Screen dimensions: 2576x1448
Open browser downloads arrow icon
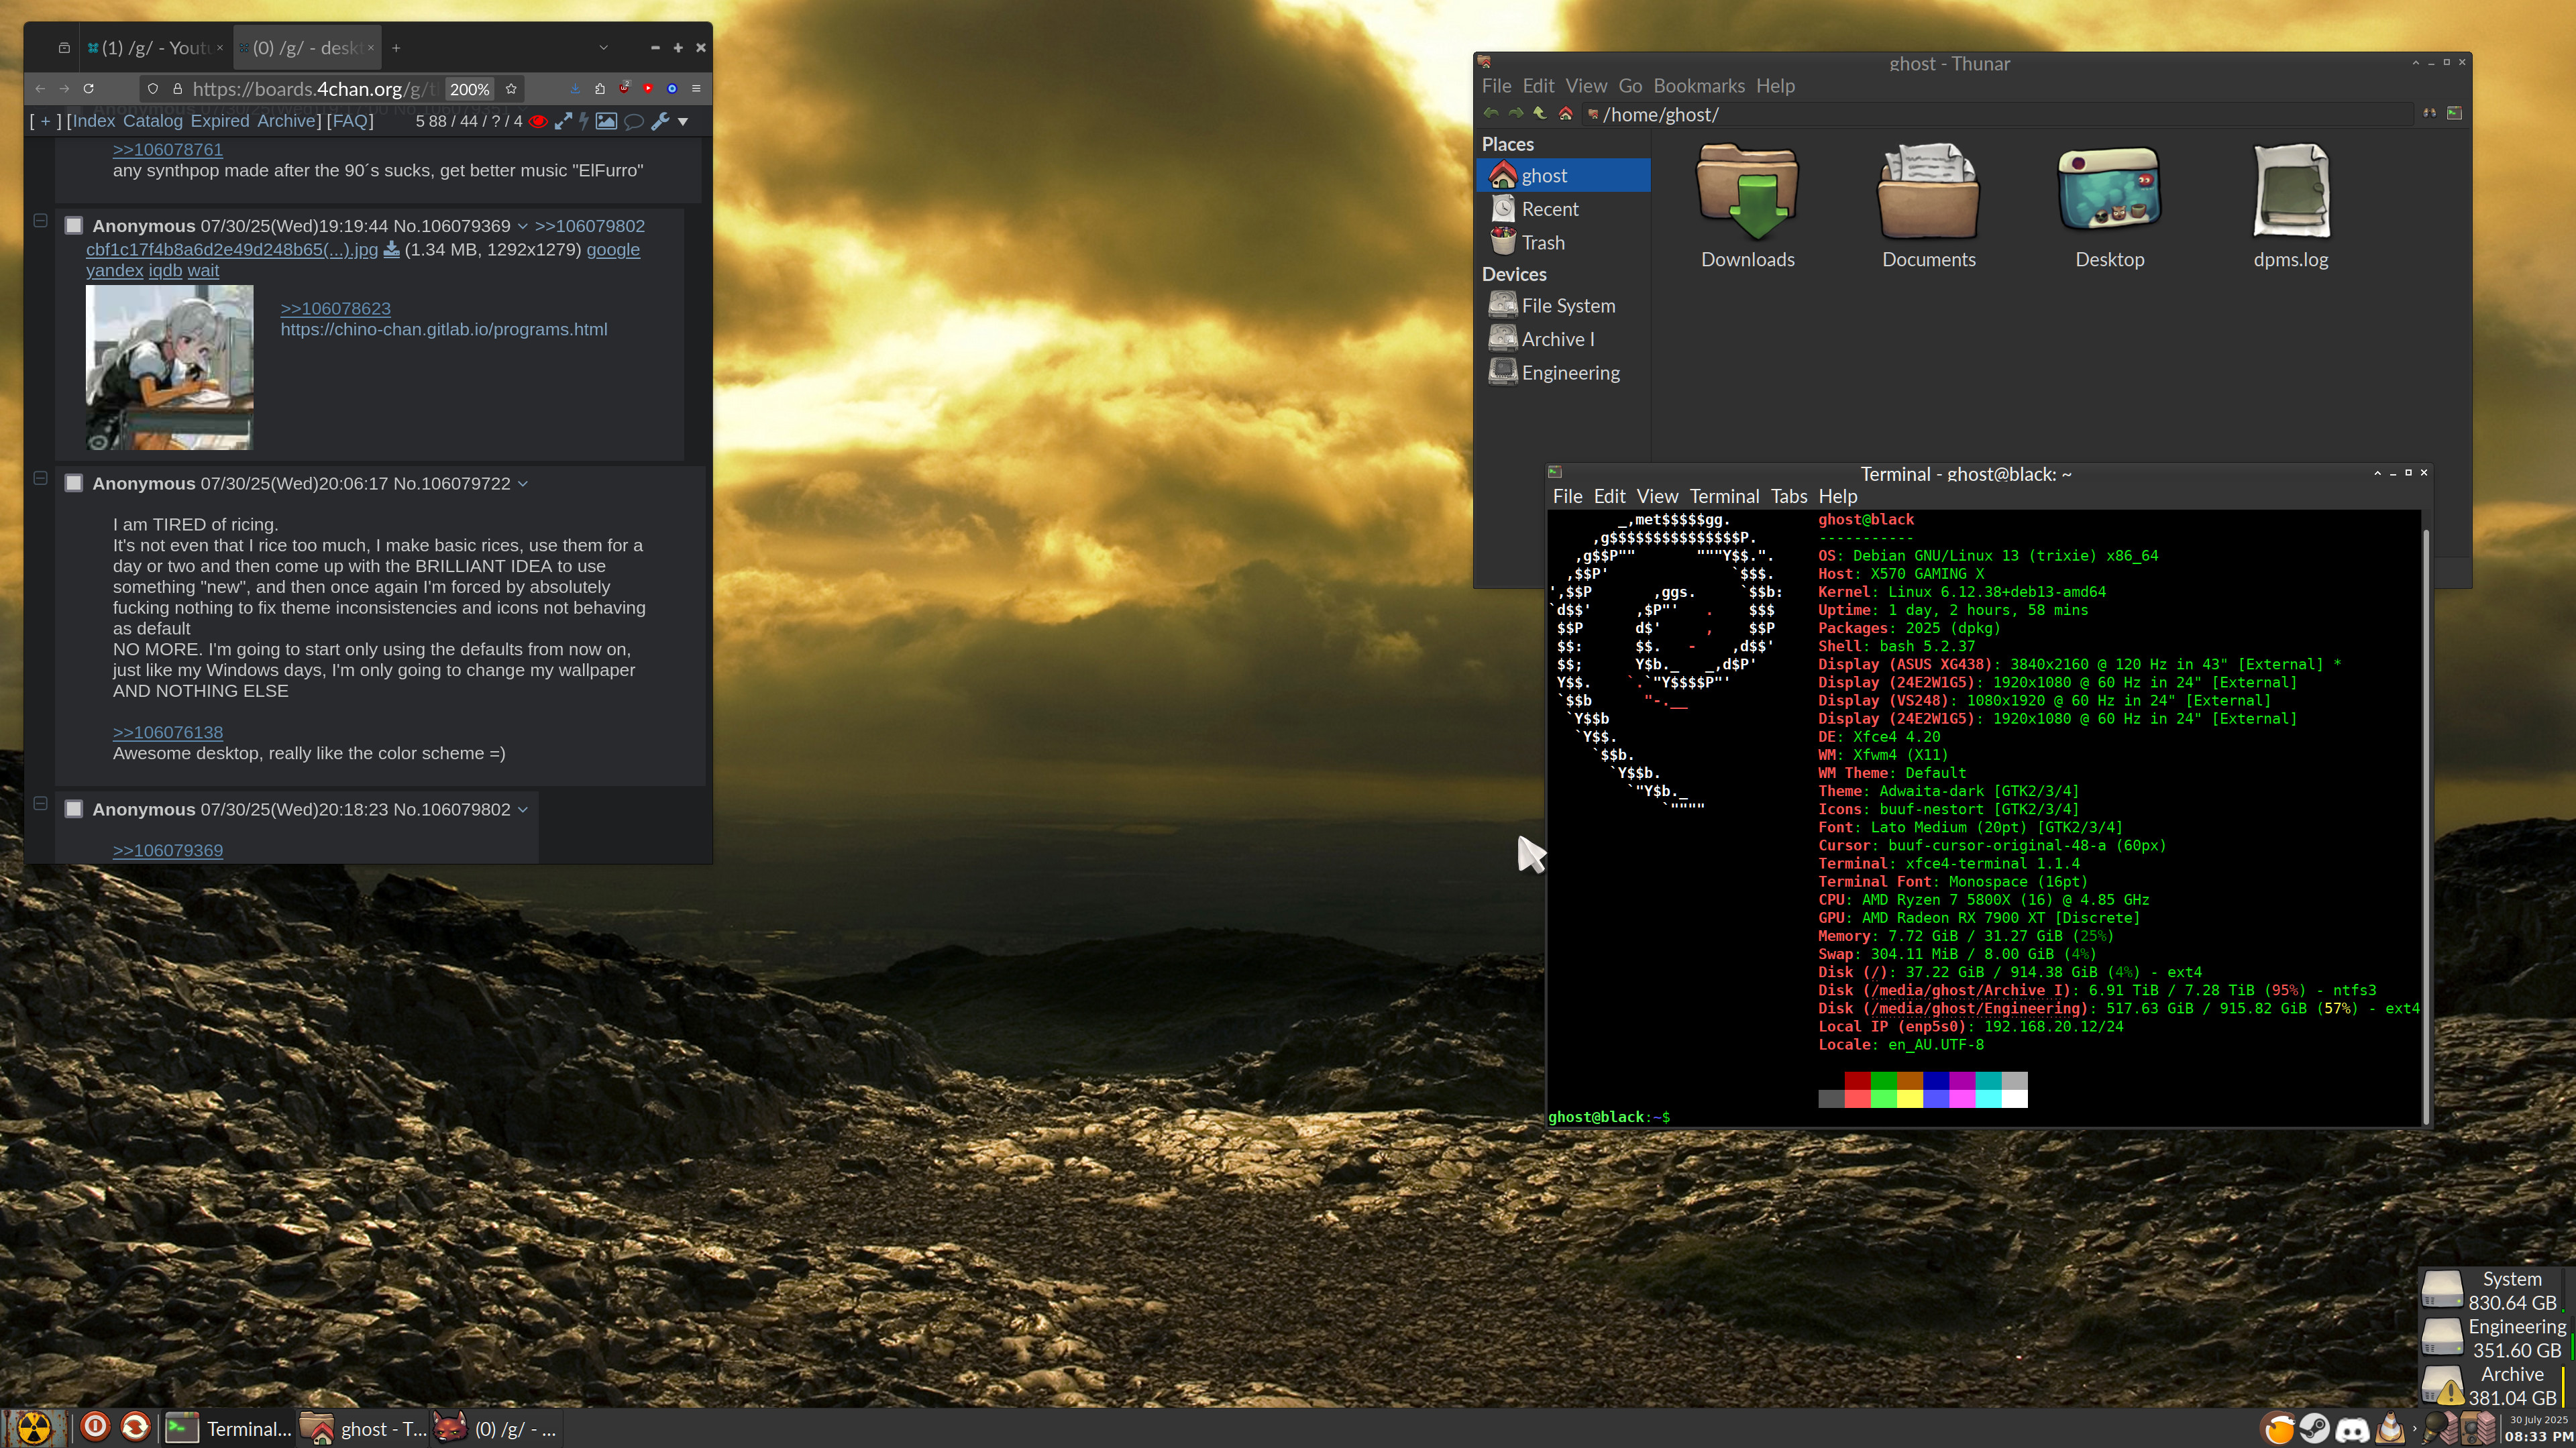(x=575, y=88)
